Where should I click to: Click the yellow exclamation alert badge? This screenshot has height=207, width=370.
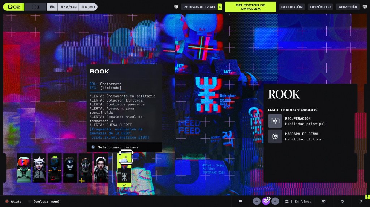(x=367, y=197)
